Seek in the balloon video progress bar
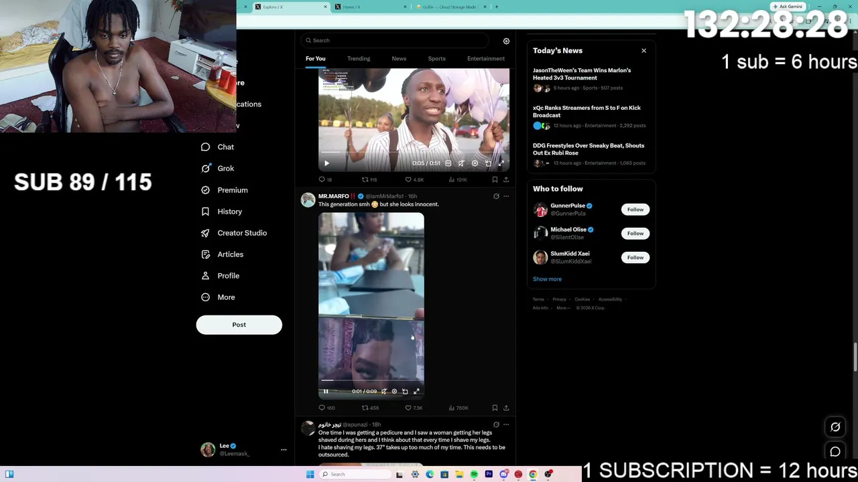 (414, 153)
